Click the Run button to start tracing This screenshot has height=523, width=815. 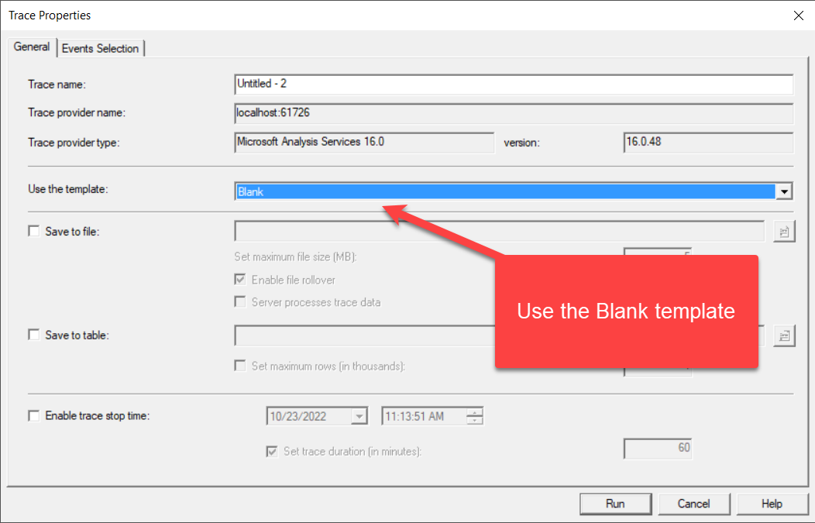coord(615,504)
